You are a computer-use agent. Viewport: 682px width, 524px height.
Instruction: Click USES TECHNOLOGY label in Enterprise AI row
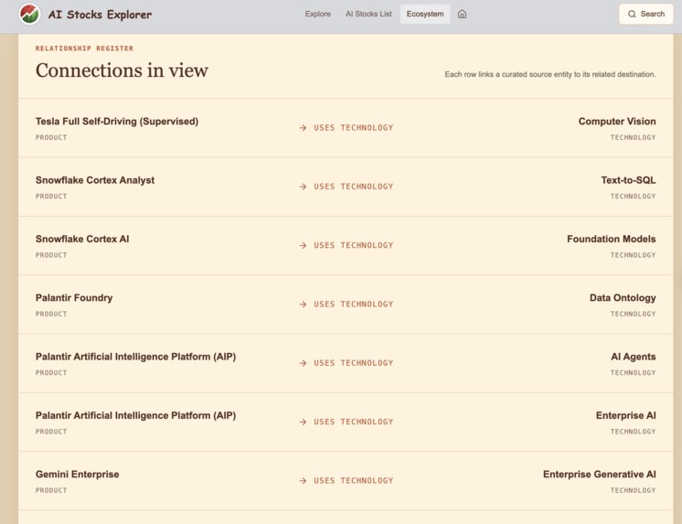[x=353, y=422]
